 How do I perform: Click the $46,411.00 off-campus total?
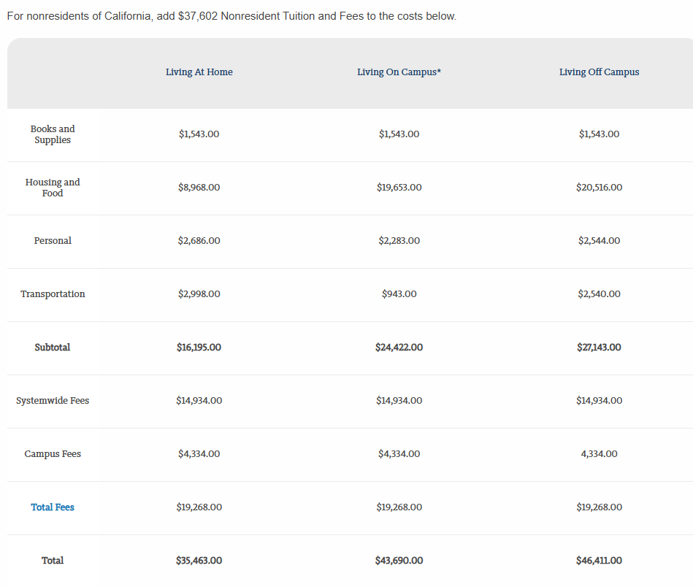click(599, 561)
